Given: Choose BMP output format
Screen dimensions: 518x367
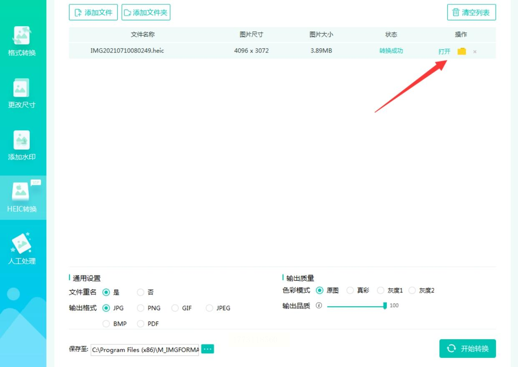Looking at the screenshot, I should (106, 324).
